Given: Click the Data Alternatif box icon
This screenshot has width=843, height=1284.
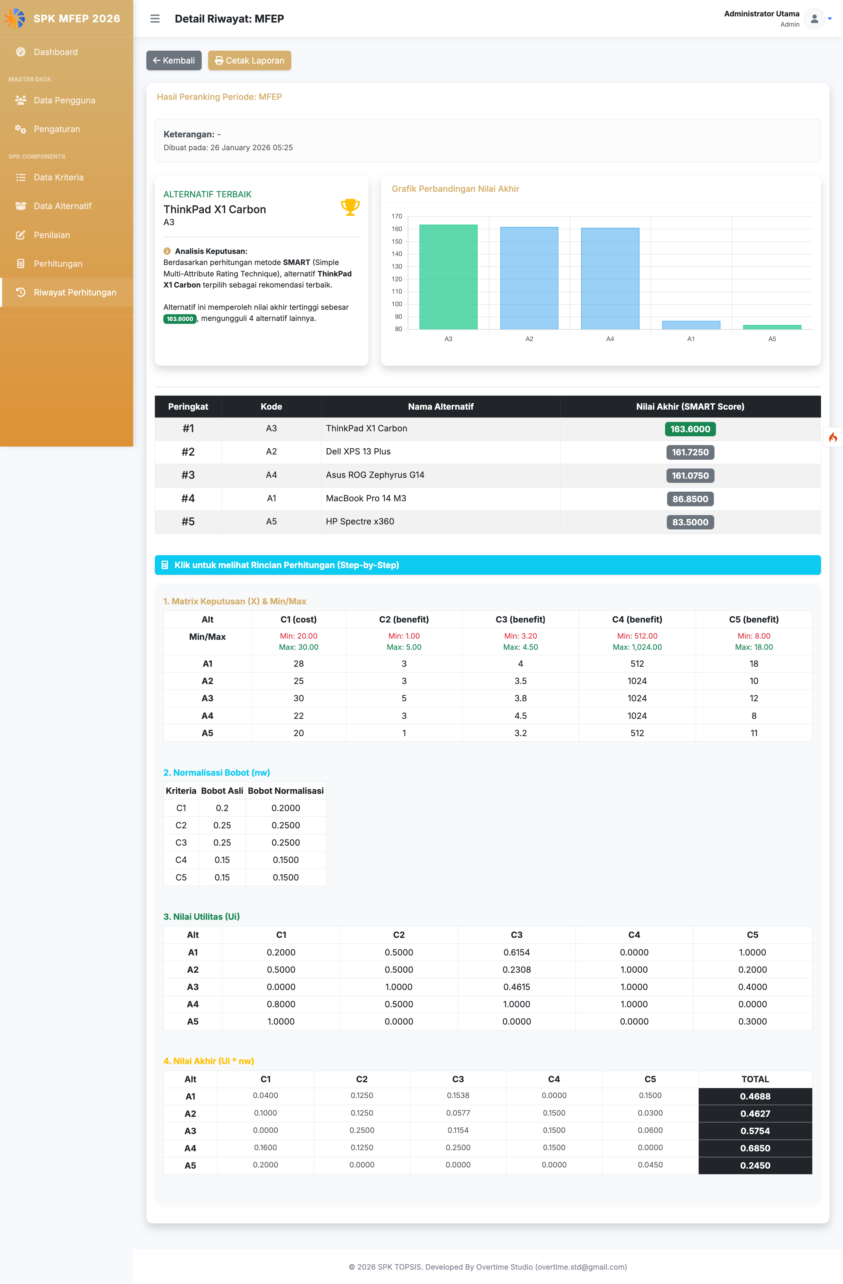Looking at the screenshot, I should [20, 206].
